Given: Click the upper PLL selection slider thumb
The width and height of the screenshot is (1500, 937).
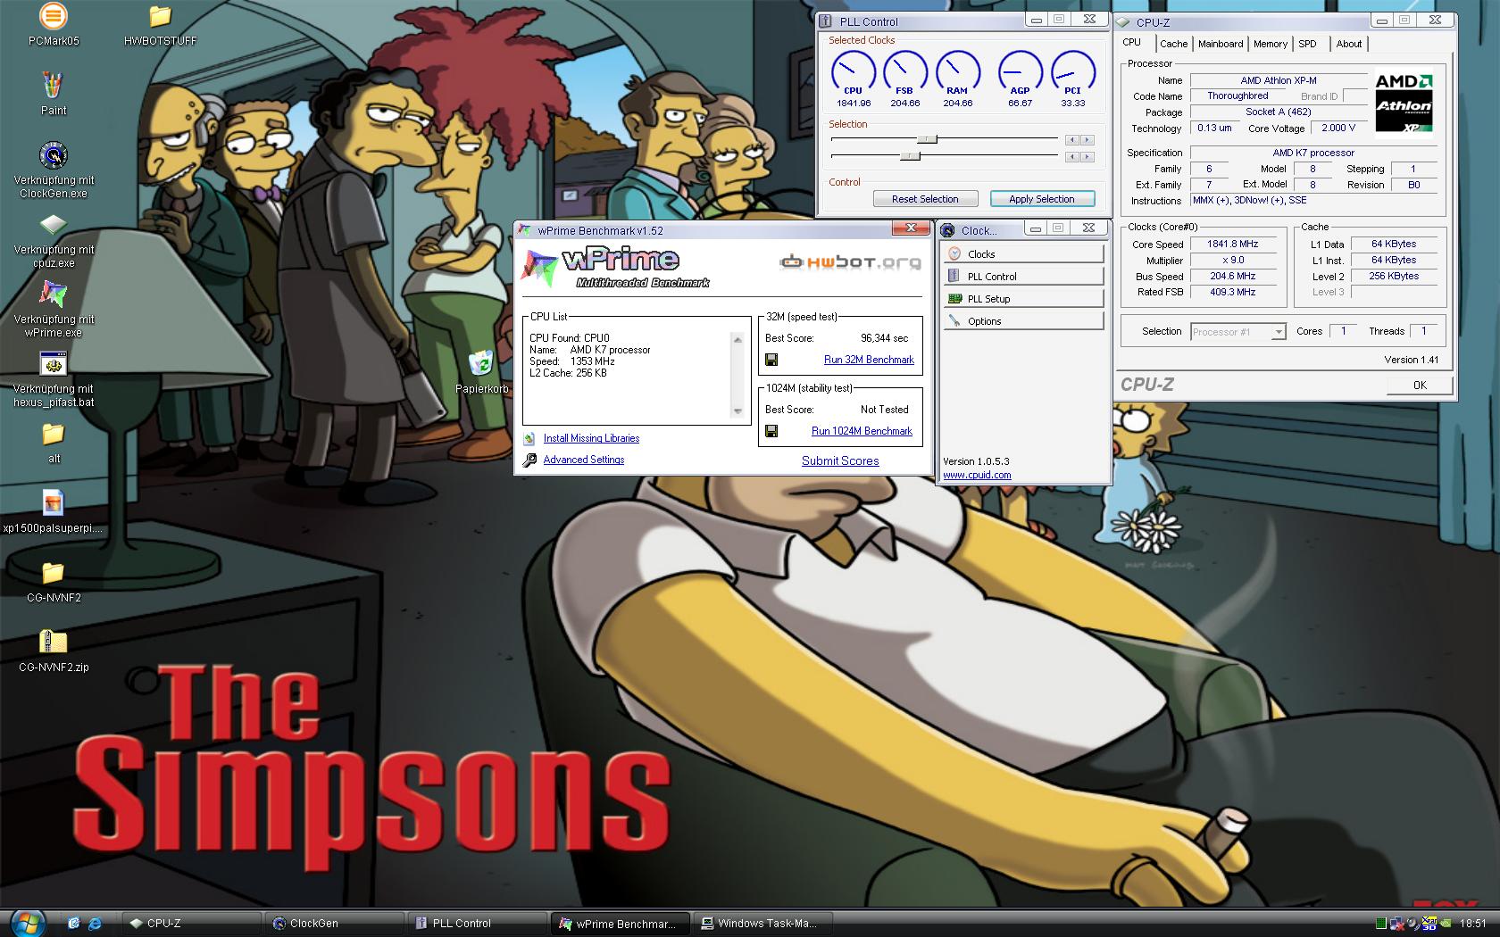Looking at the screenshot, I should pos(928,139).
